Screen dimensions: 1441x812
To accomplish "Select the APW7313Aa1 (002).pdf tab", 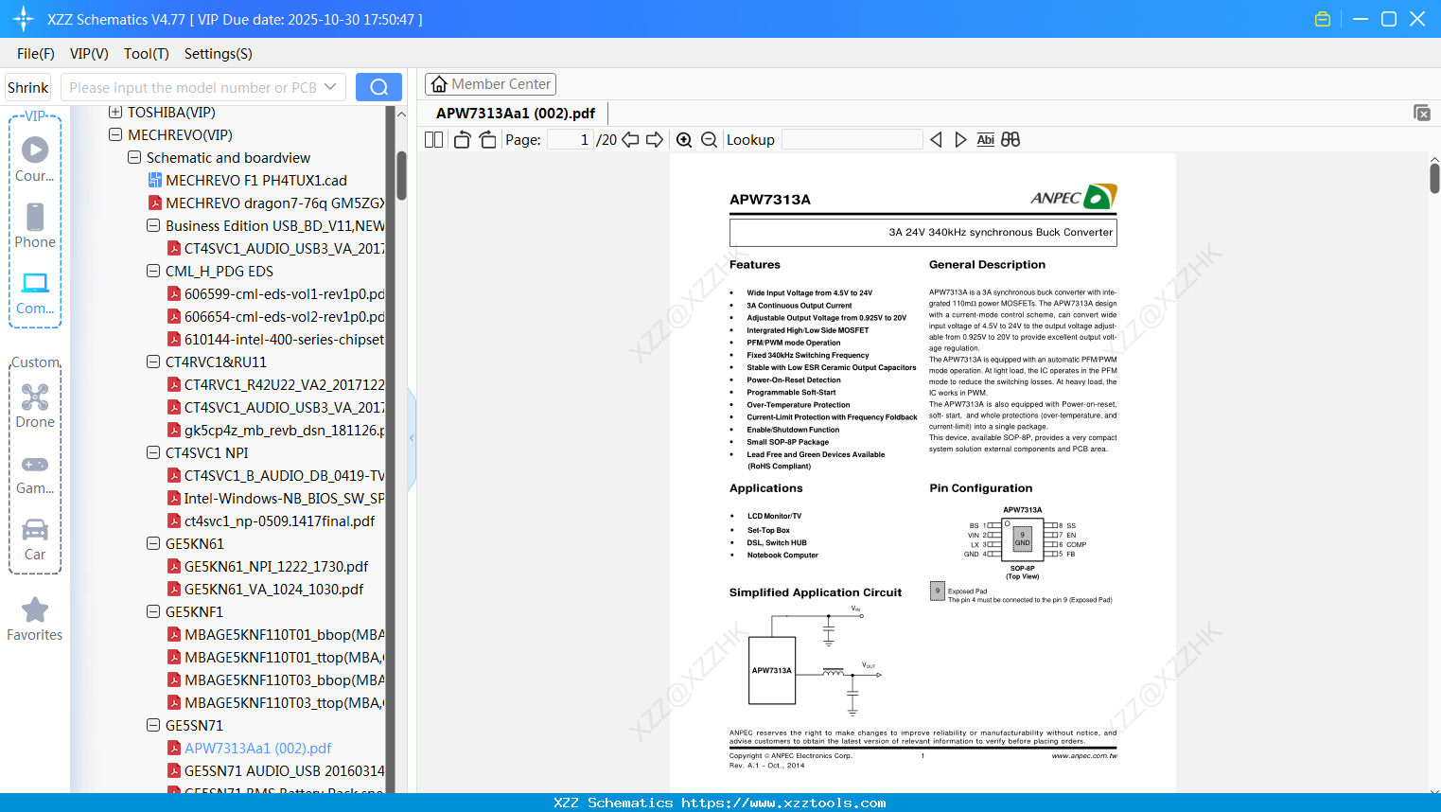I will tap(516, 114).
